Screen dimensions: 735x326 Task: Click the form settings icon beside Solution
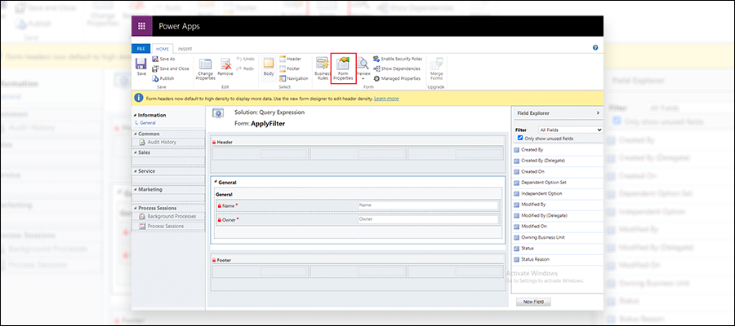(217, 113)
